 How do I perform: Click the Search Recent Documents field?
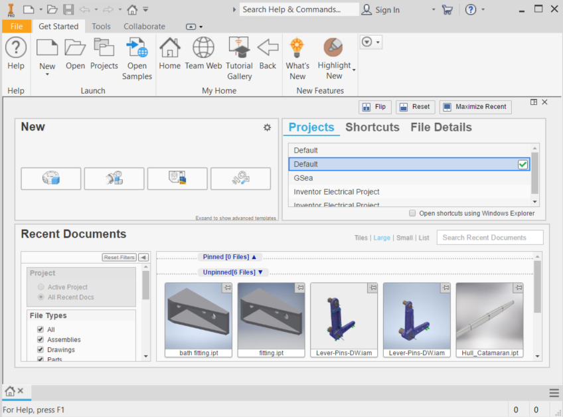click(490, 238)
